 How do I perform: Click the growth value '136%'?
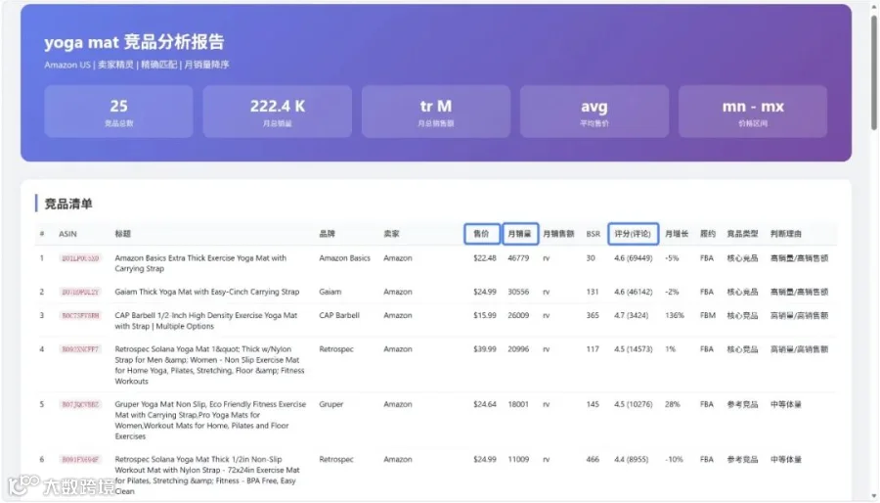675,315
